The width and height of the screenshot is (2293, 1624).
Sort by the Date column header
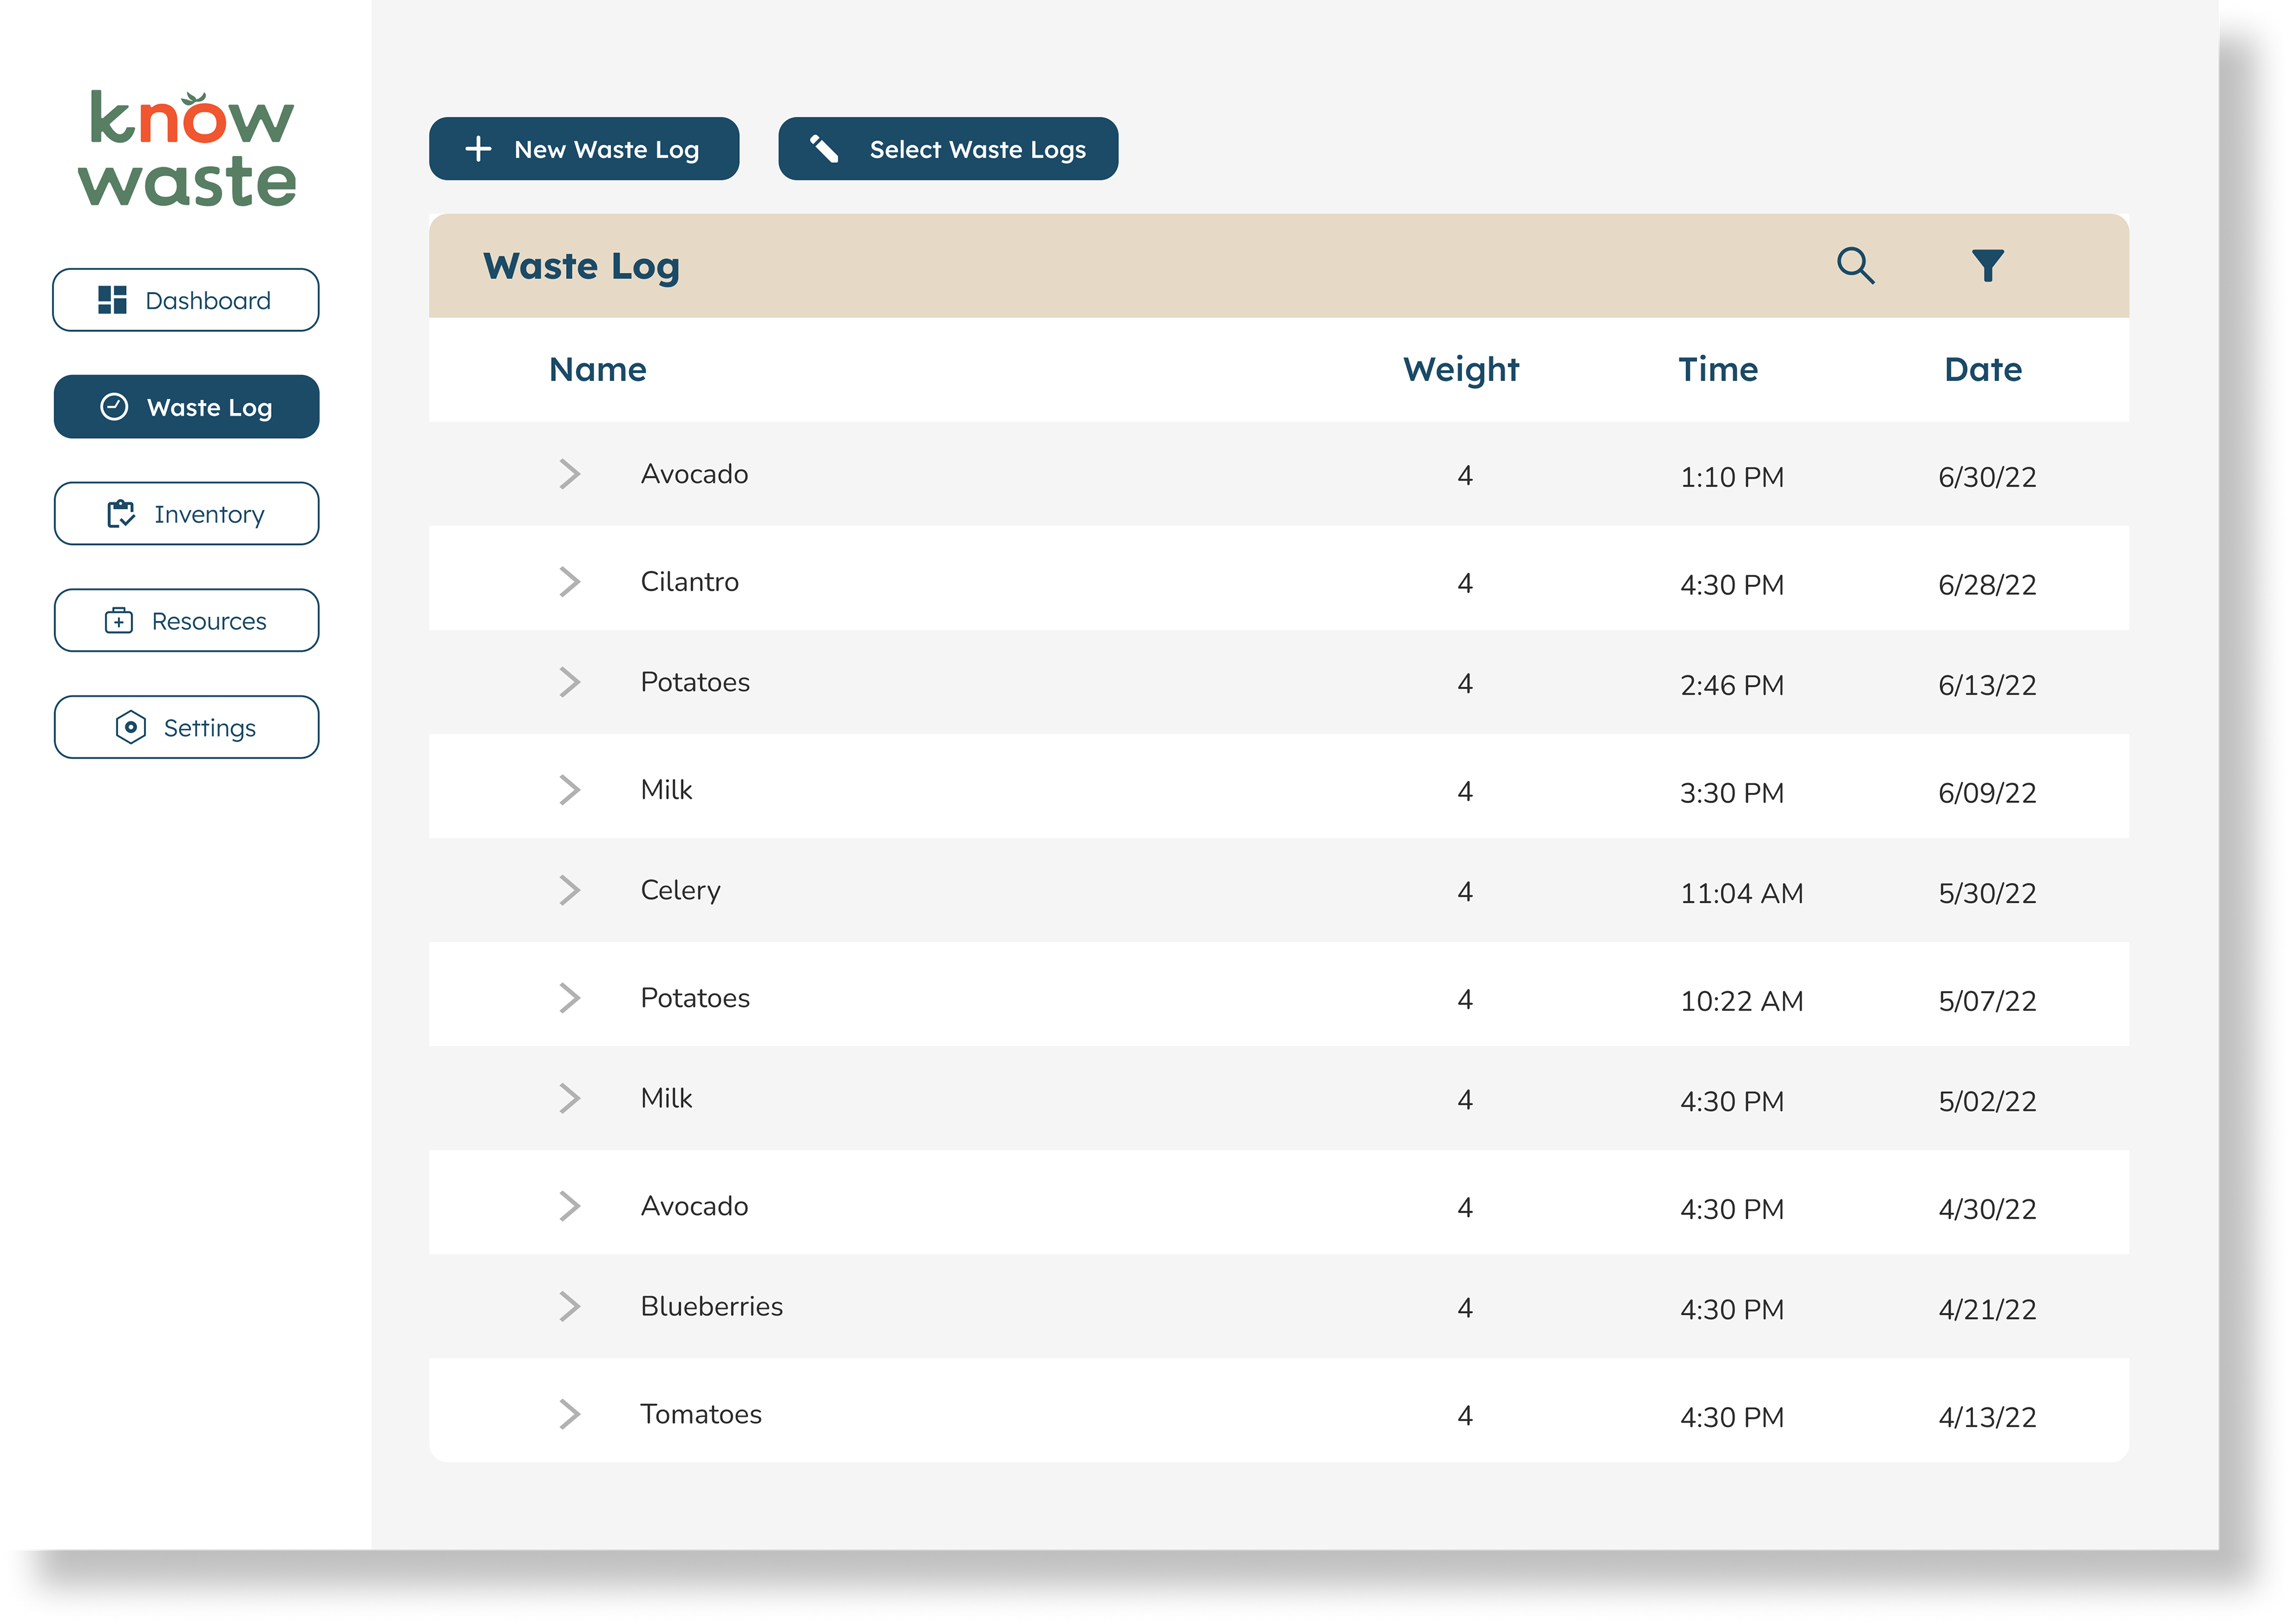click(x=1983, y=370)
